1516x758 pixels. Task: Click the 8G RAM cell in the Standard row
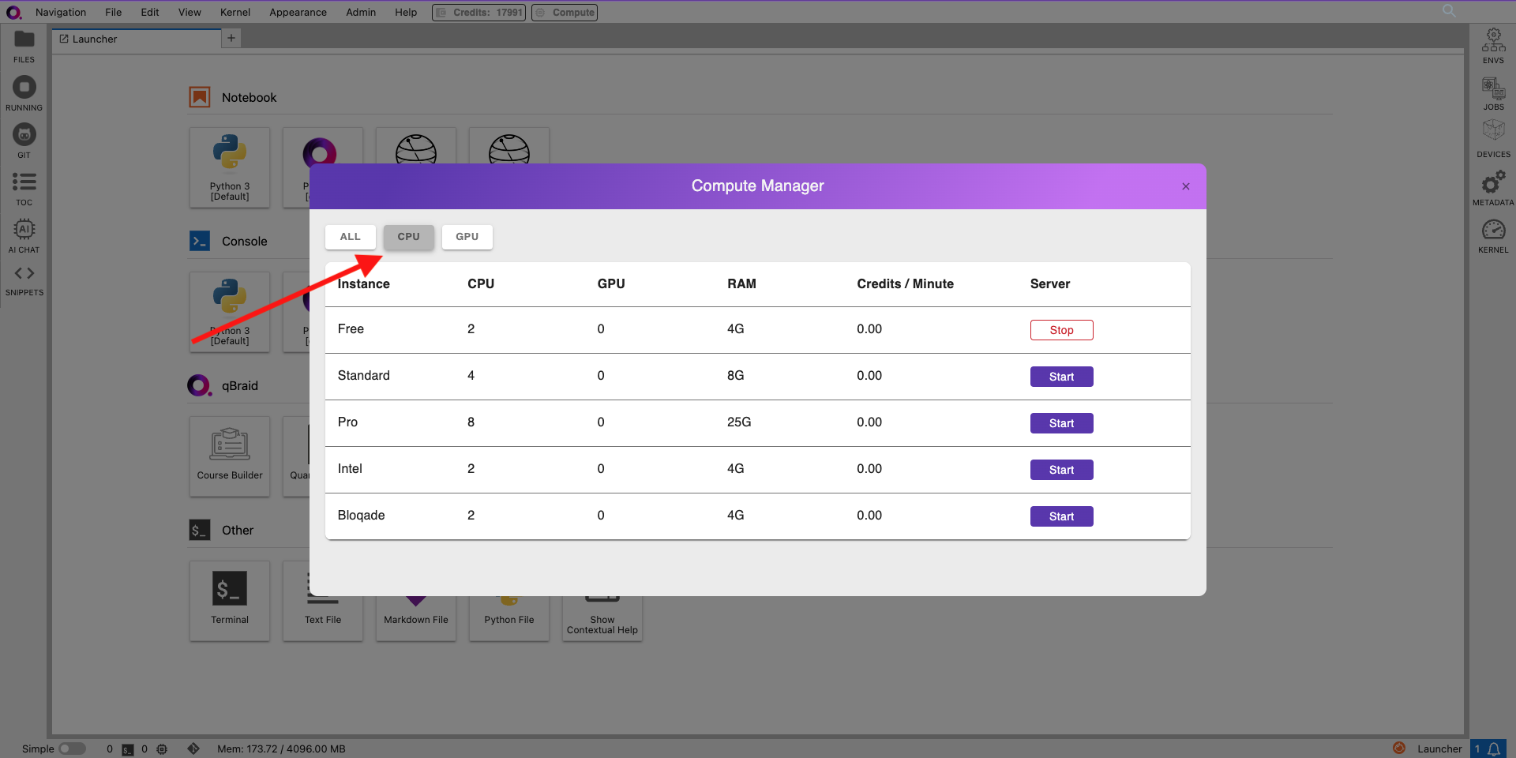click(x=735, y=376)
